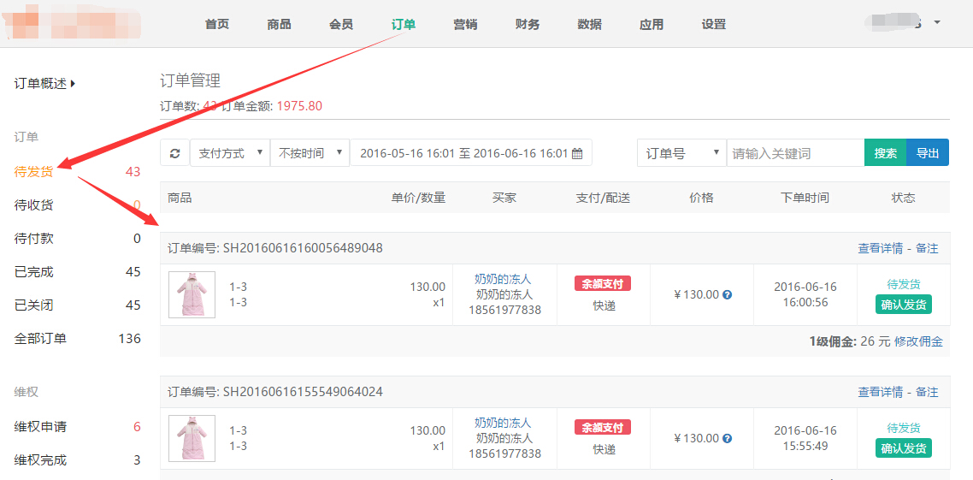
Task: Click the blue 导出 export button
Action: 928,153
